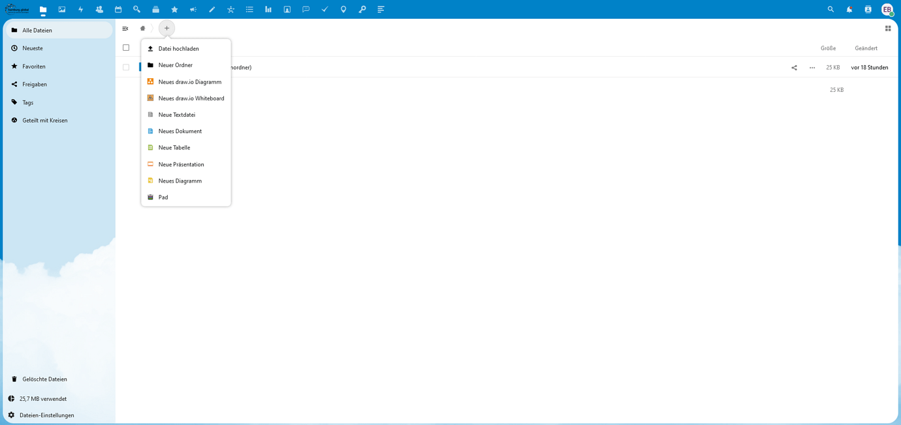Check the checkbox next to the first file row

click(125, 66)
